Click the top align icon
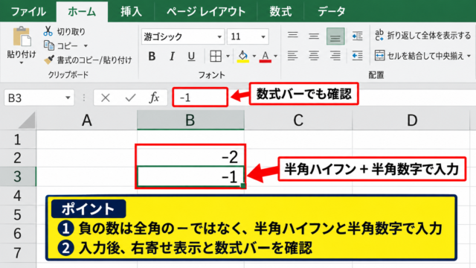This screenshot has height=268, width=476. (x=292, y=36)
